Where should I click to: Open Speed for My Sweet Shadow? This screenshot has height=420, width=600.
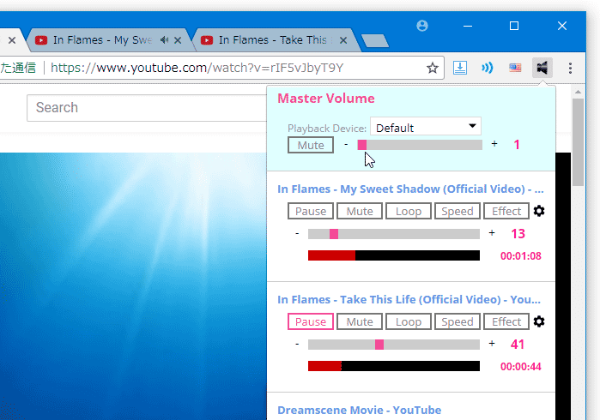coord(458,211)
